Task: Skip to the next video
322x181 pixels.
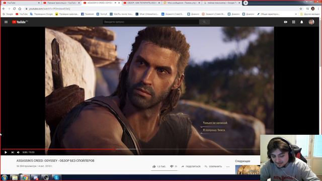Action: click(x=13, y=152)
